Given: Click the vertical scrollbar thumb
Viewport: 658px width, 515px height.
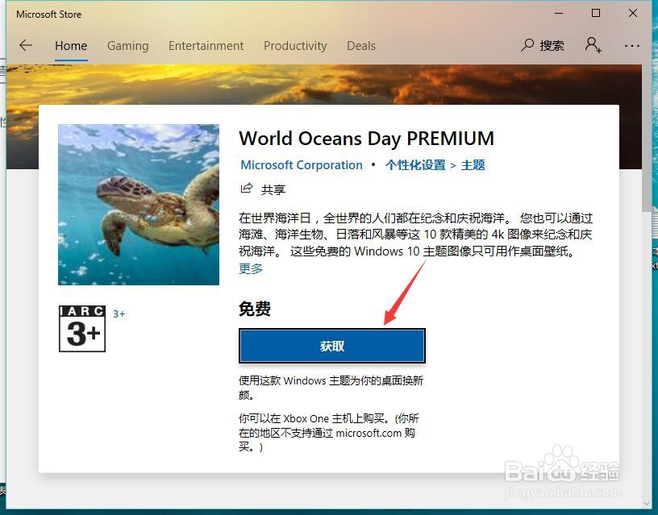Looking at the screenshot, I should click(x=646, y=139).
